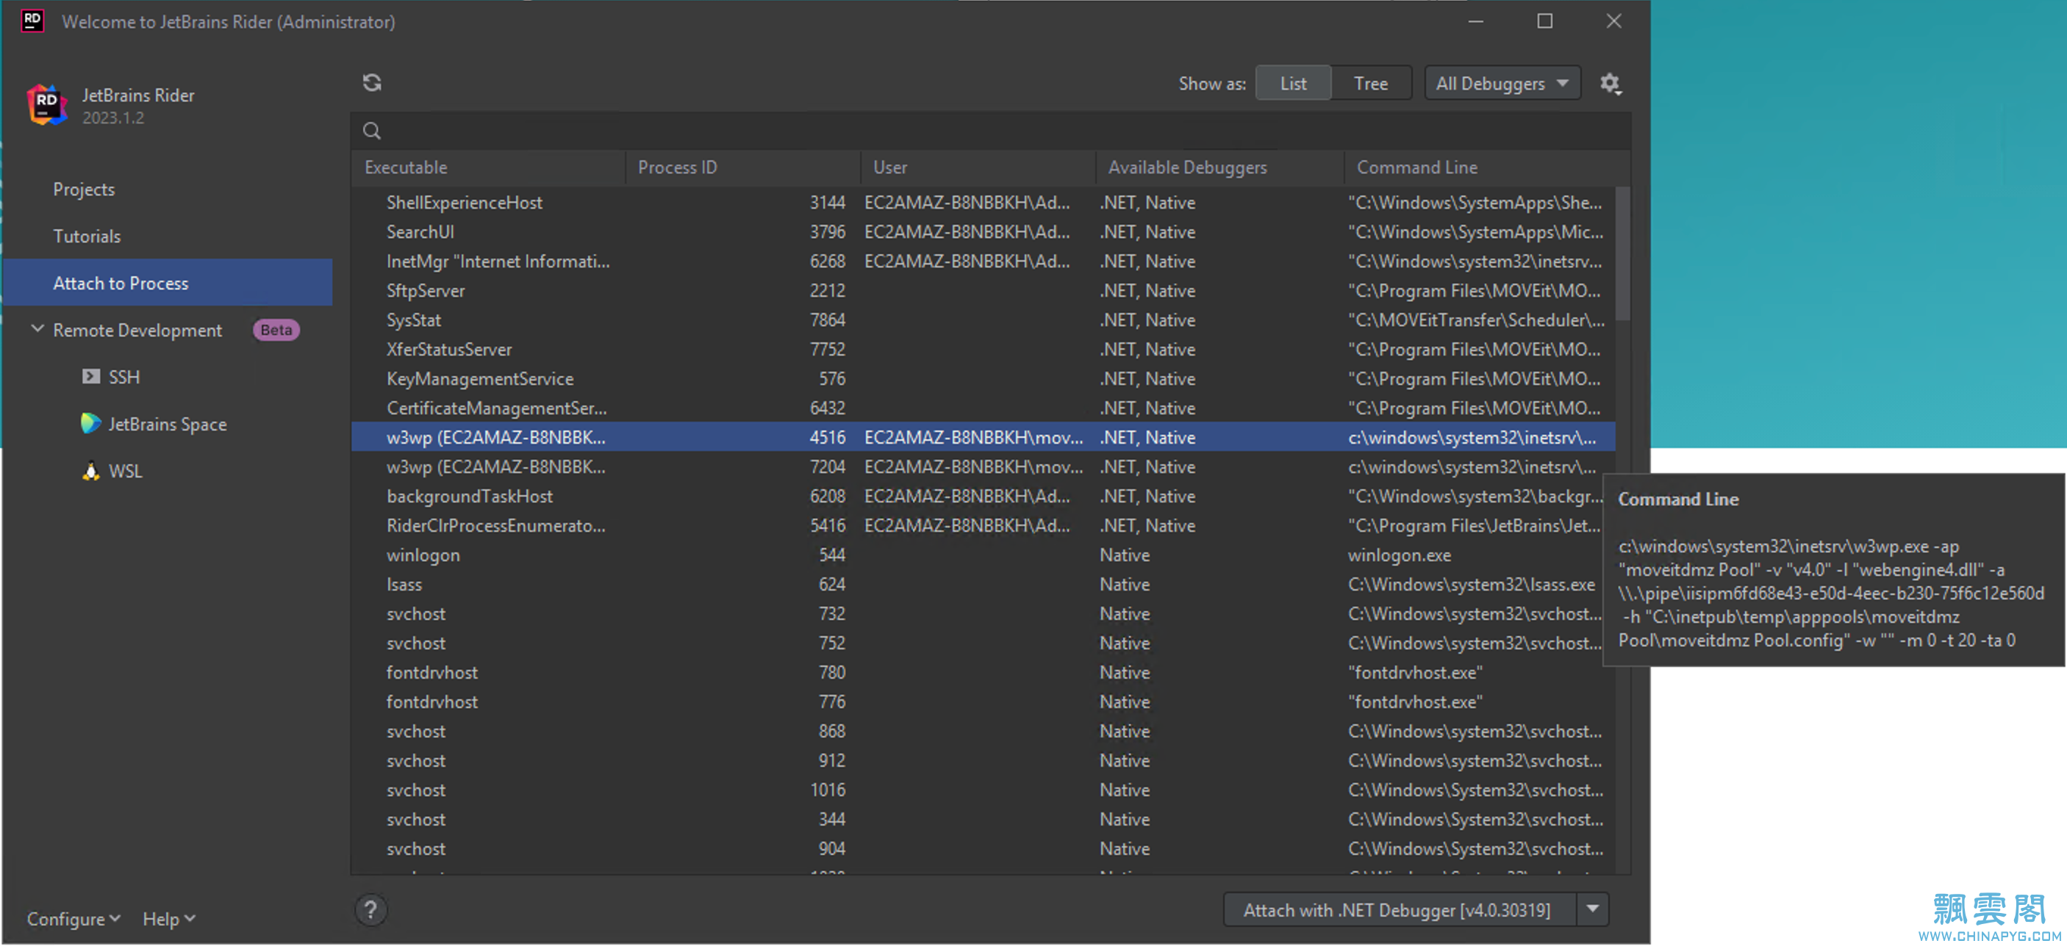The image size is (2067, 949).
Task: Refresh the process list
Action: coord(371,82)
